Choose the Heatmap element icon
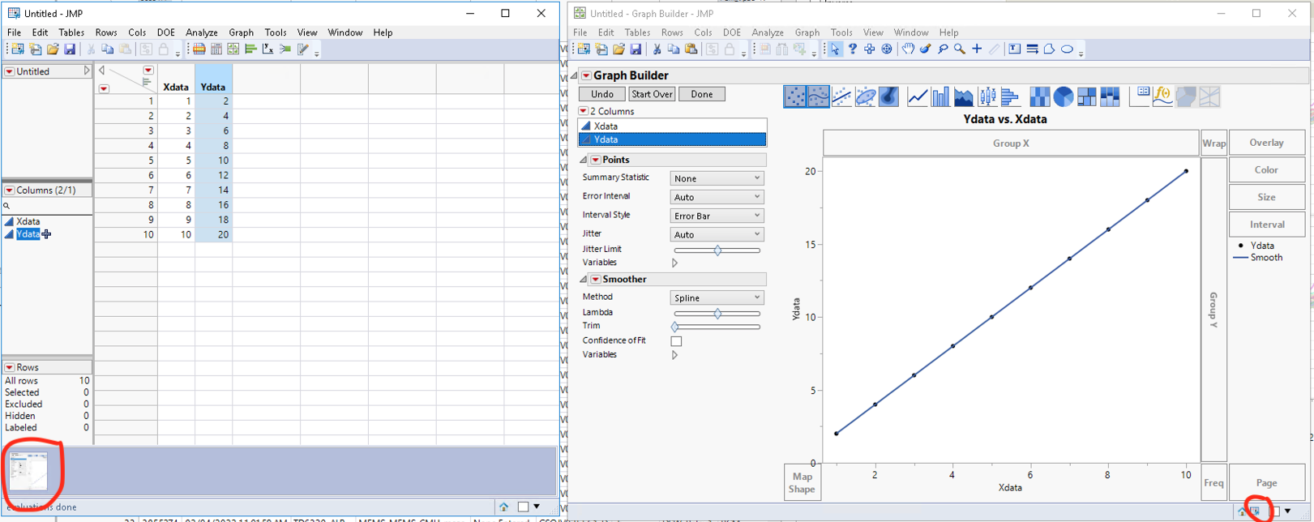 pos(1040,96)
